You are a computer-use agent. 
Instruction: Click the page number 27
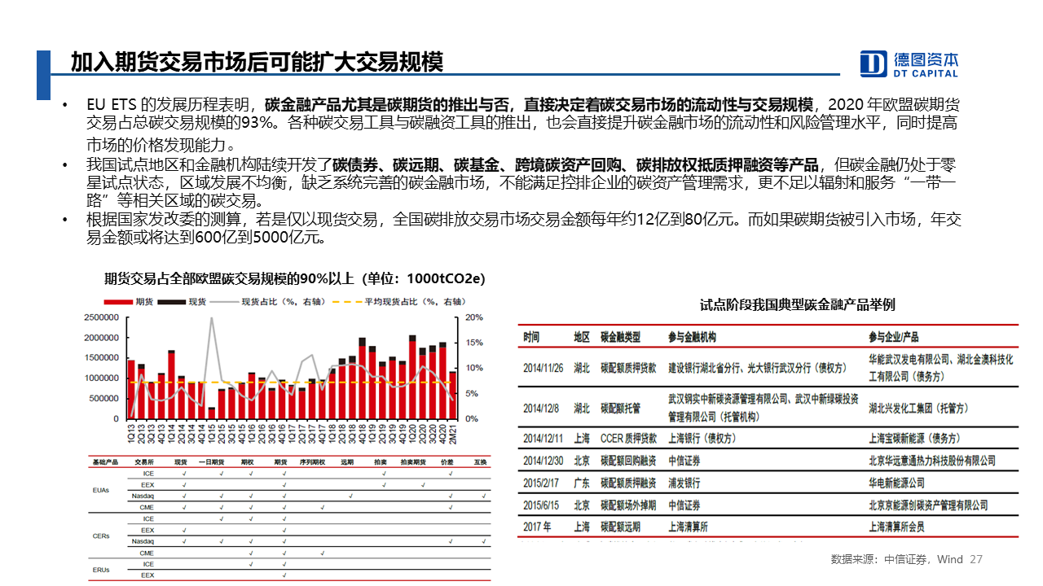point(976,560)
